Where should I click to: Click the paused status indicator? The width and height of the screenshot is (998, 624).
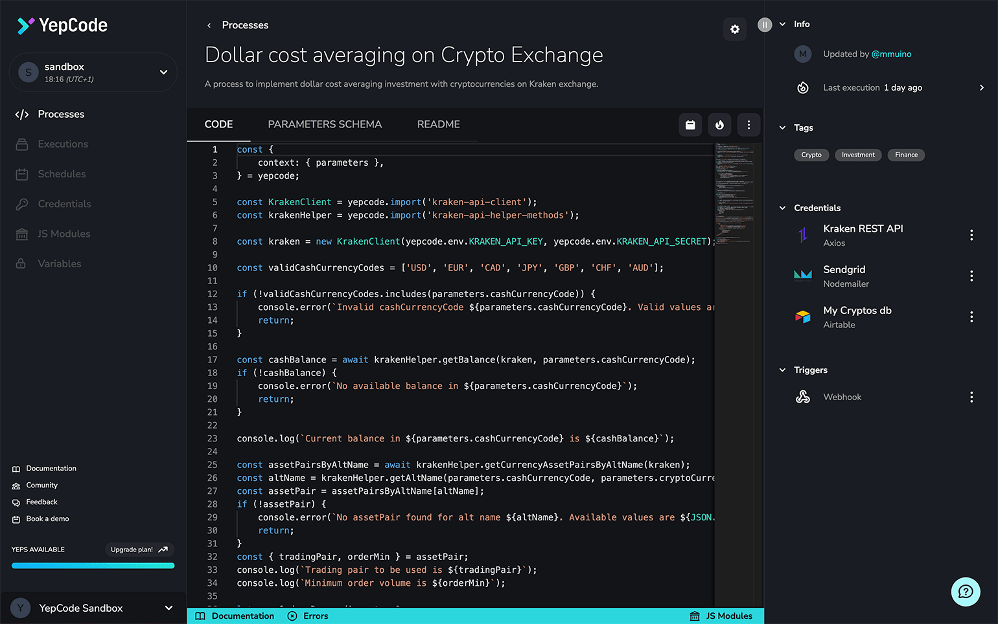[765, 24]
